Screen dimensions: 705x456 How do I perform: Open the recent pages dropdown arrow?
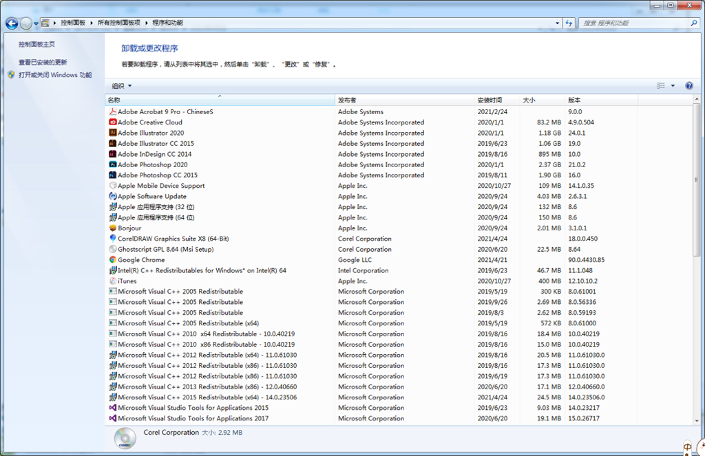tap(36, 23)
